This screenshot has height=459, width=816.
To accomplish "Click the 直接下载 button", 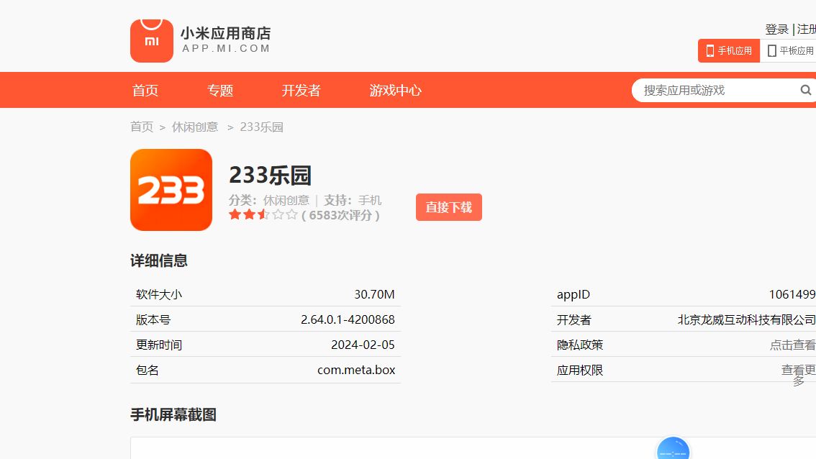I will point(448,207).
